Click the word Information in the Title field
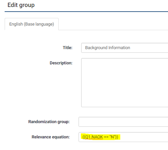168x150 pixels. pos(119,48)
